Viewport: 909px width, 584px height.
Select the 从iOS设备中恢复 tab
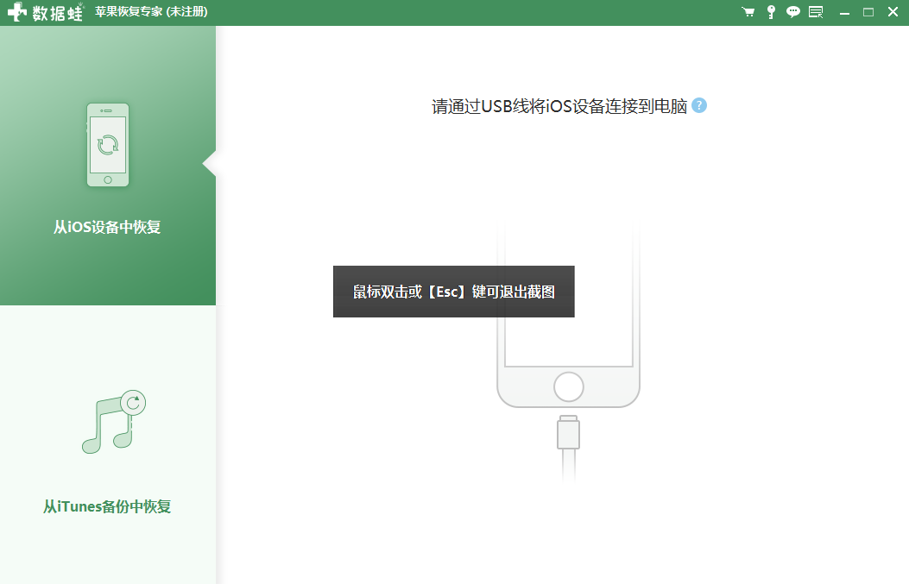(x=107, y=228)
